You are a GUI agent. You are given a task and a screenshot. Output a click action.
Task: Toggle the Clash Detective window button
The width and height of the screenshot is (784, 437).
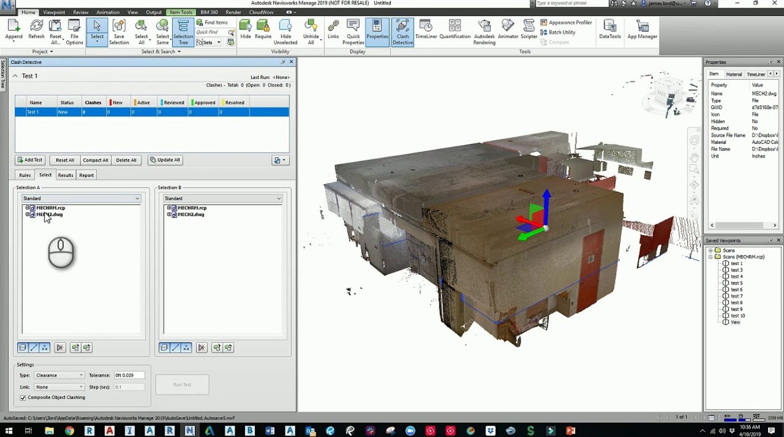(402, 32)
